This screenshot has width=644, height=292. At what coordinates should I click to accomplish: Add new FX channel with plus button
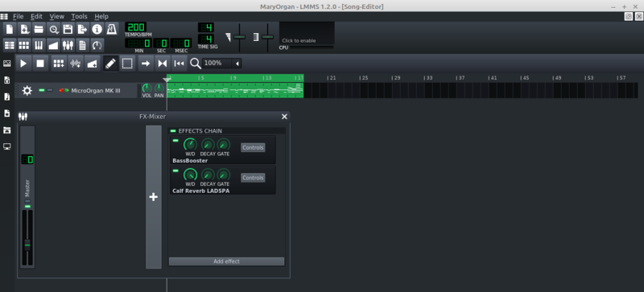(154, 197)
